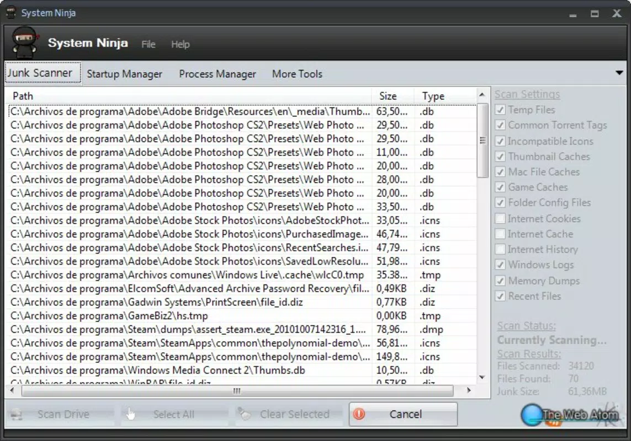Select the GameBiz2 hs.tmp row
Viewport: 631px width, 441px height.
point(242,316)
